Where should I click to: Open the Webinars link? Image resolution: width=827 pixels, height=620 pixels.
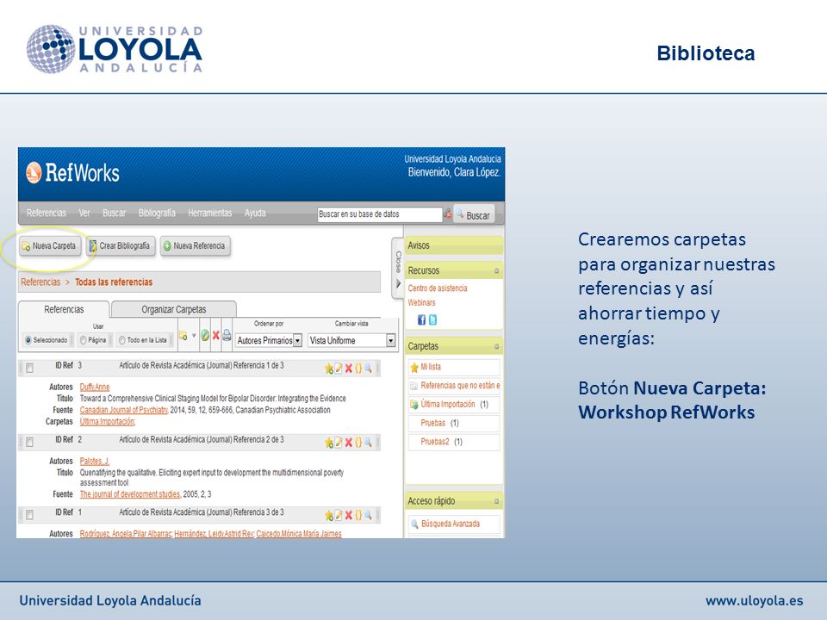pos(421,302)
